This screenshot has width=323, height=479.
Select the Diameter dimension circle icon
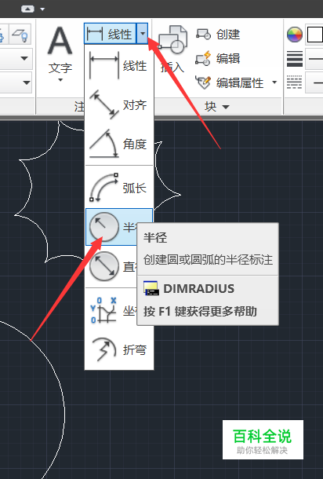coord(104,266)
